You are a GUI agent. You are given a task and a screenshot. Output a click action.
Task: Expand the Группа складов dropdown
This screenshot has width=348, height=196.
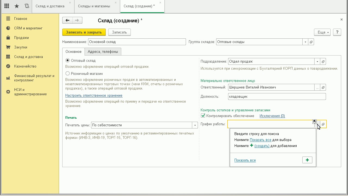305,42
